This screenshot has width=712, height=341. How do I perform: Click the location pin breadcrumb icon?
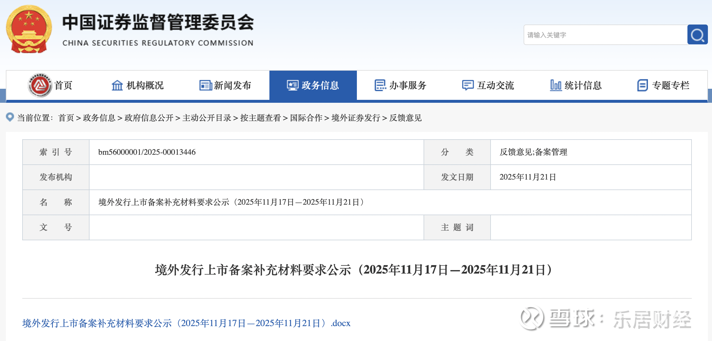10,117
